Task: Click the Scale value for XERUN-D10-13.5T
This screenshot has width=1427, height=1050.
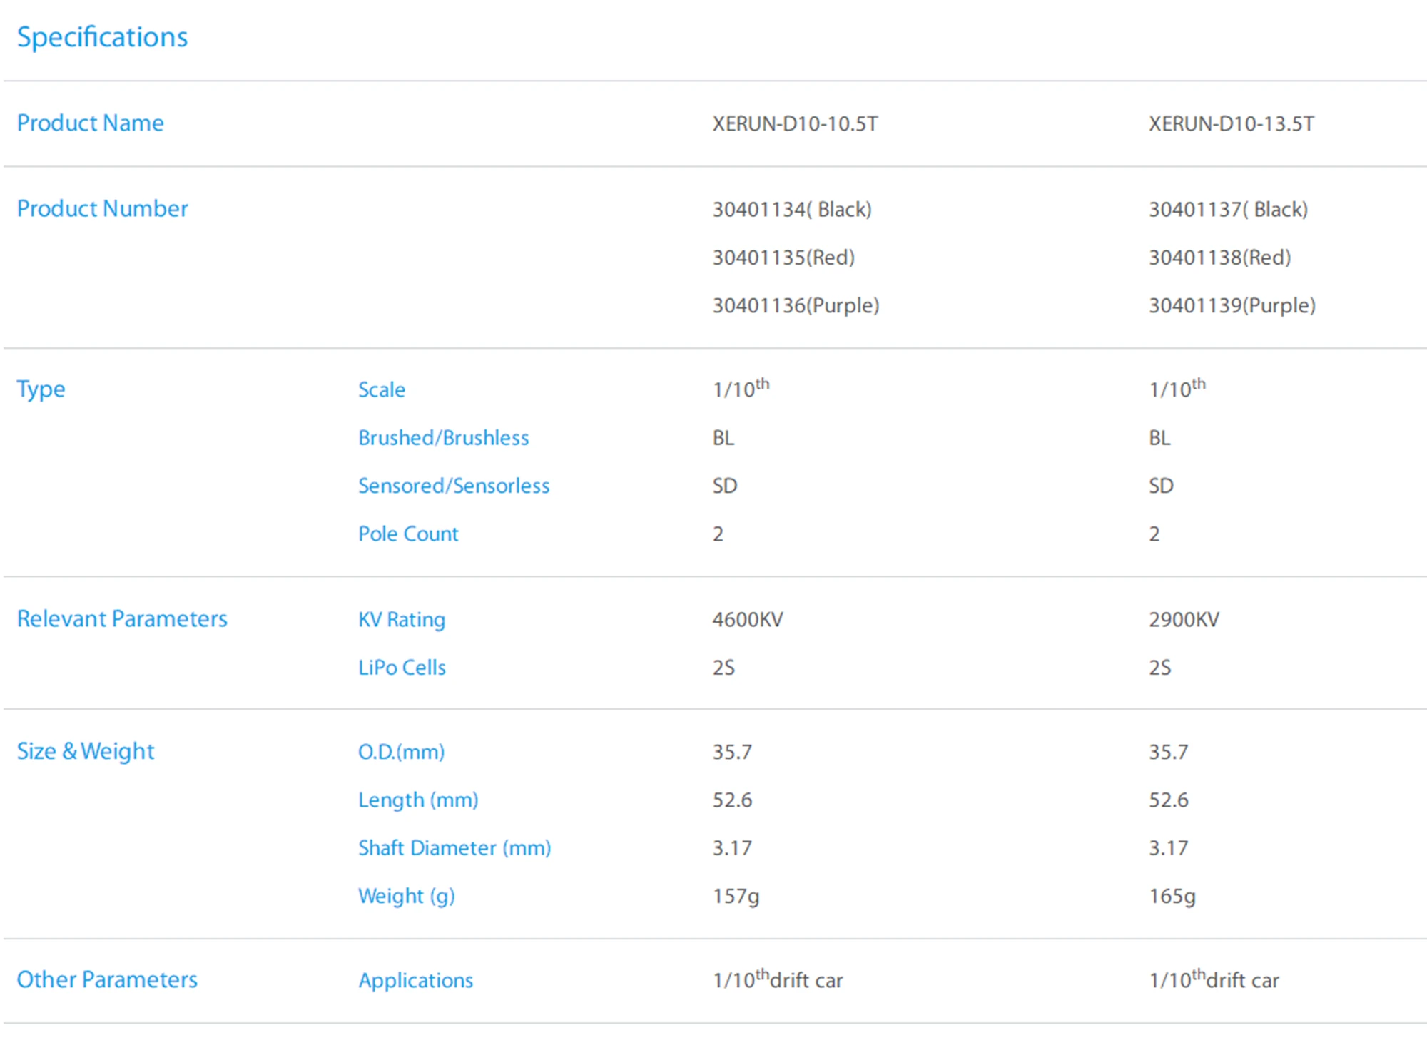Action: (x=1177, y=388)
